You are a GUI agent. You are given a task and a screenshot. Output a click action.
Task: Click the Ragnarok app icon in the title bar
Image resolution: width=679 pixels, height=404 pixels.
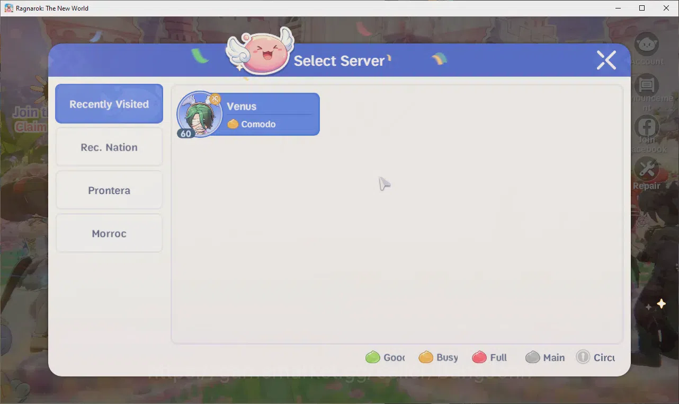point(9,8)
